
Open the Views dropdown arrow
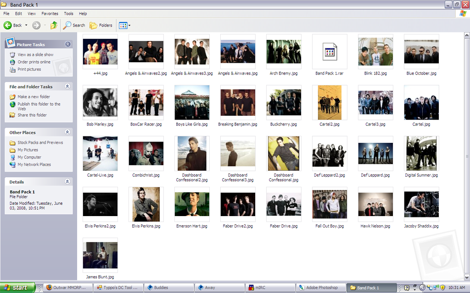coord(129,26)
